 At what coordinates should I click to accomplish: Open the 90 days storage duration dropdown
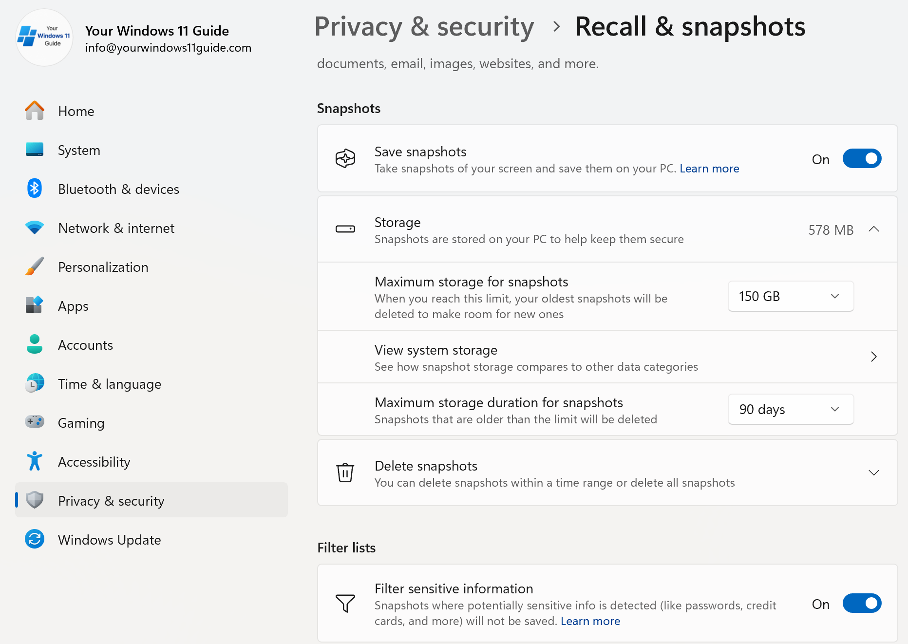[x=790, y=409]
